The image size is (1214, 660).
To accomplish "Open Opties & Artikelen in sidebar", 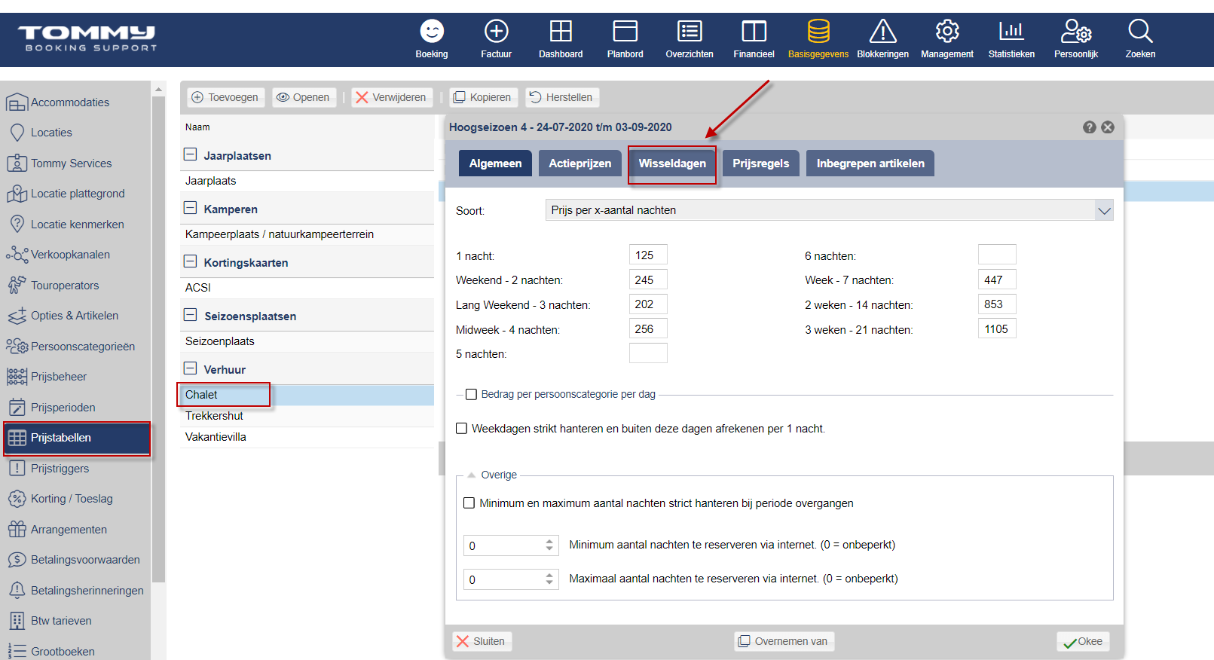I will pyautogui.click(x=74, y=316).
